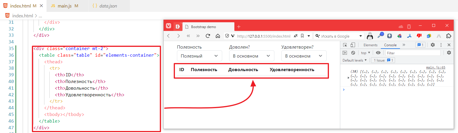
Task: Click the browser reload page icon
Action: click(208, 36)
